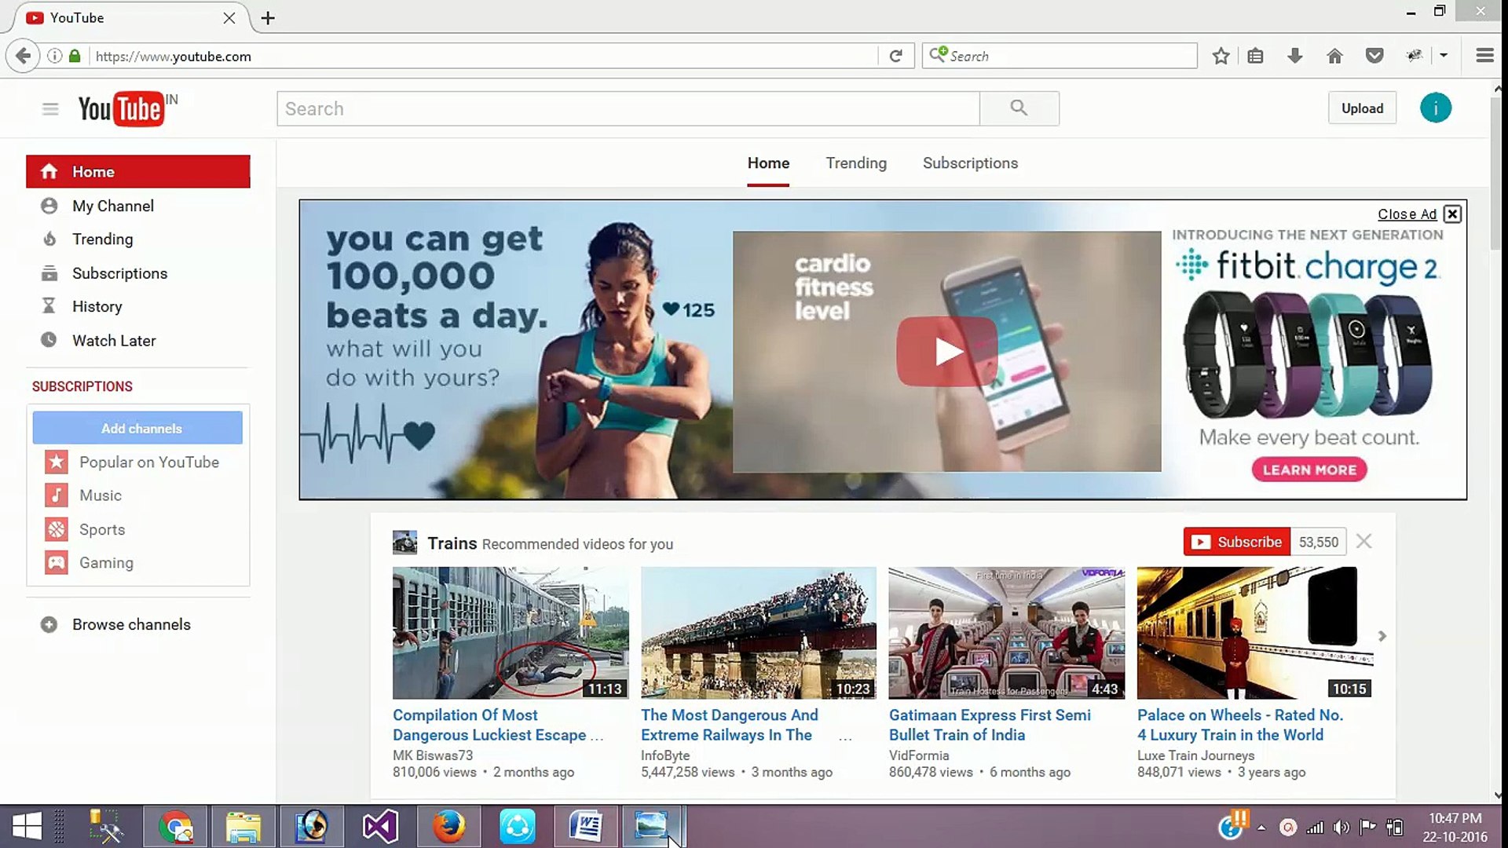Expand Firefox toolbar overflow dropdown arrow
The image size is (1508, 848).
[x=1444, y=56]
